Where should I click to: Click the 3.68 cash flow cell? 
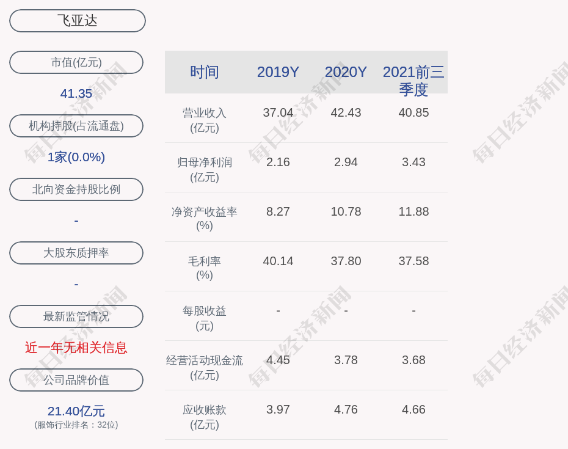tap(413, 360)
